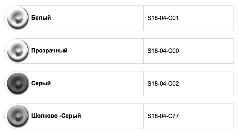Click the cap image in the S18-04-C00 row

(x=18, y=51)
